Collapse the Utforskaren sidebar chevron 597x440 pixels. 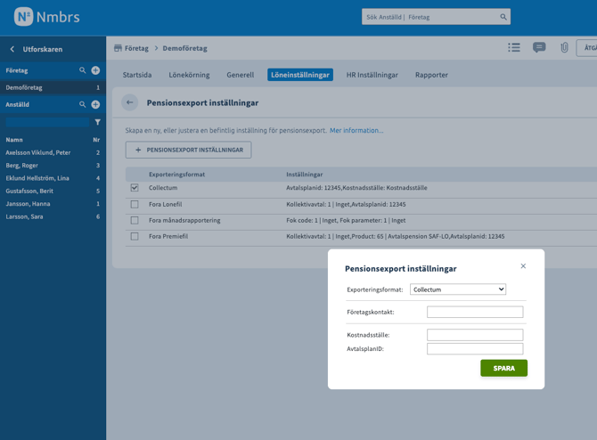pos(12,49)
